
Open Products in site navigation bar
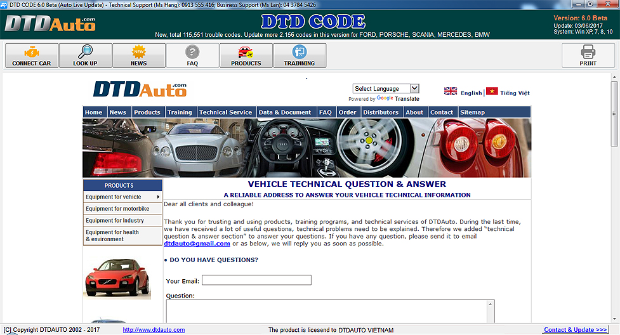(x=147, y=112)
